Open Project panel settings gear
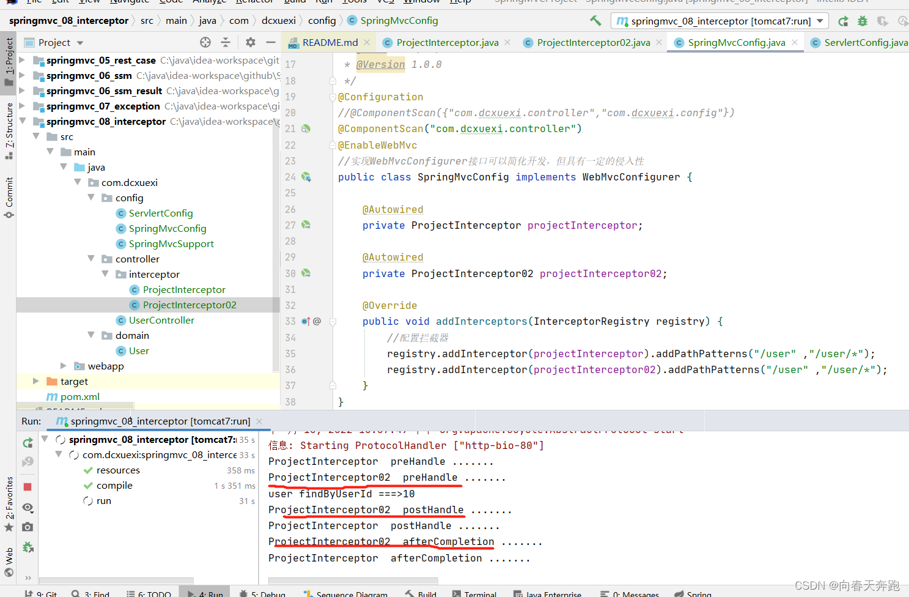This screenshot has width=909, height=597. tap(251, 42)
